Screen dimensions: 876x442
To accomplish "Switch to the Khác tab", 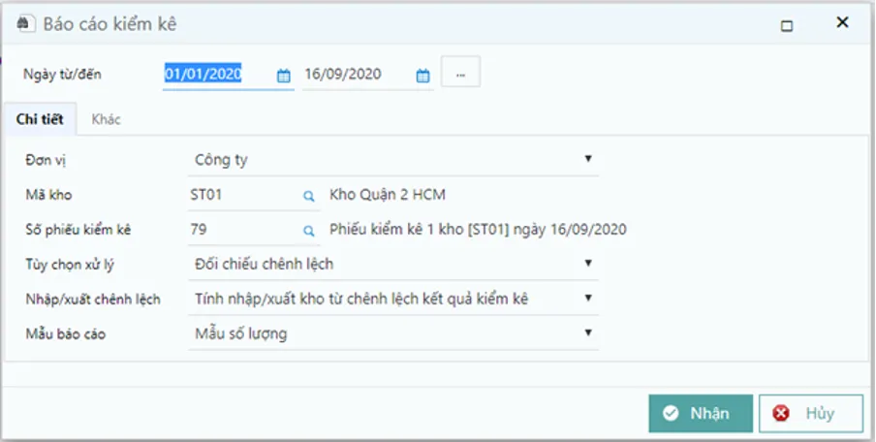I will (106, 120).
